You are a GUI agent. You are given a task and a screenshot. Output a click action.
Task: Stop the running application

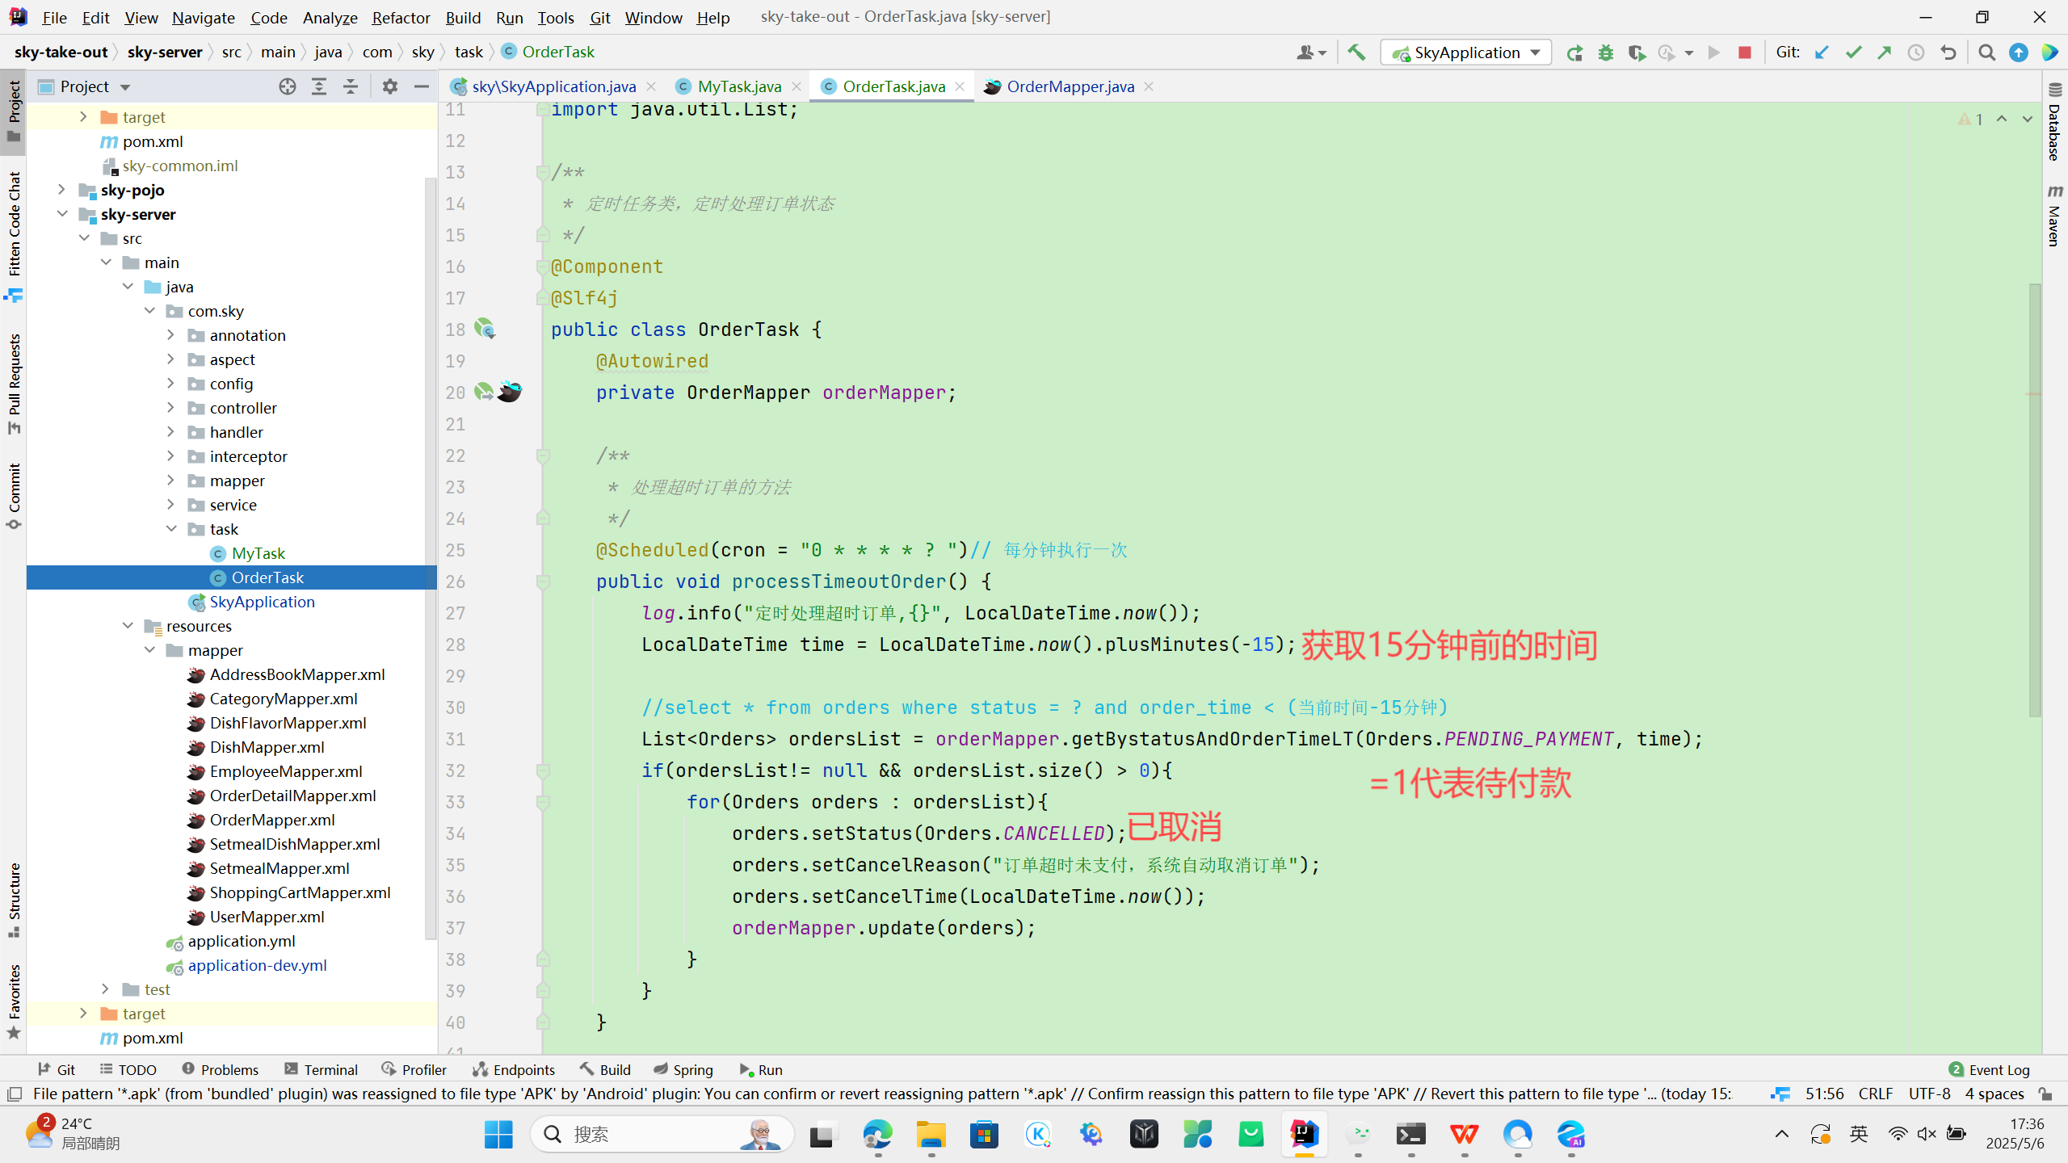[x=1744, y=52]
